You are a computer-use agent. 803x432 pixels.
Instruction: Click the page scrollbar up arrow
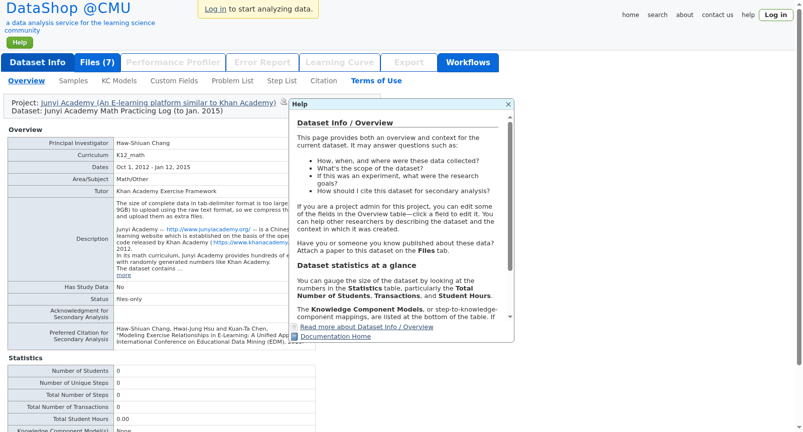799,4
